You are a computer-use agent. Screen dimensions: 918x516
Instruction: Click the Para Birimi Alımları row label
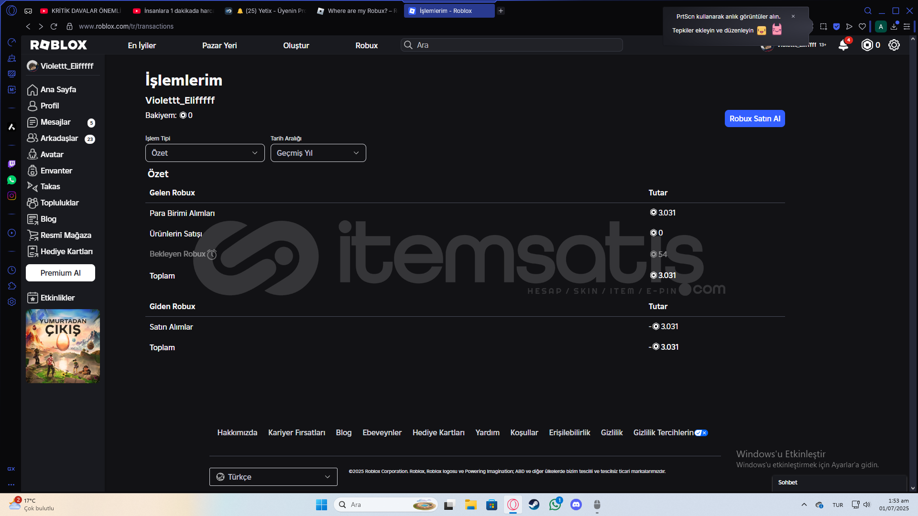coord(182,213)
